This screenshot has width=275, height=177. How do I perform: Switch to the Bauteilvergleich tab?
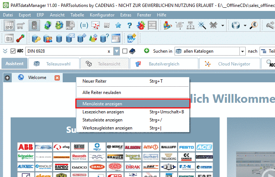164,64
